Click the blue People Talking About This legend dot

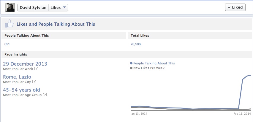pos(131,63)
